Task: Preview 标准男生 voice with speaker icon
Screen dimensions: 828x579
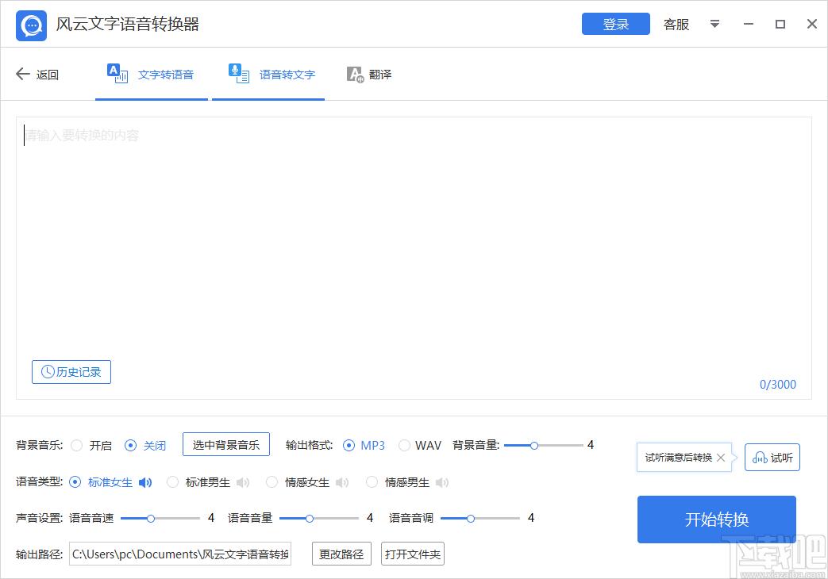Action: click(x=243, y=482)
